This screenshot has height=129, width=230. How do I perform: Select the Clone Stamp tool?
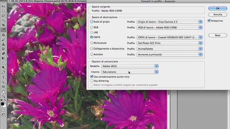click(x=3, y=44)
